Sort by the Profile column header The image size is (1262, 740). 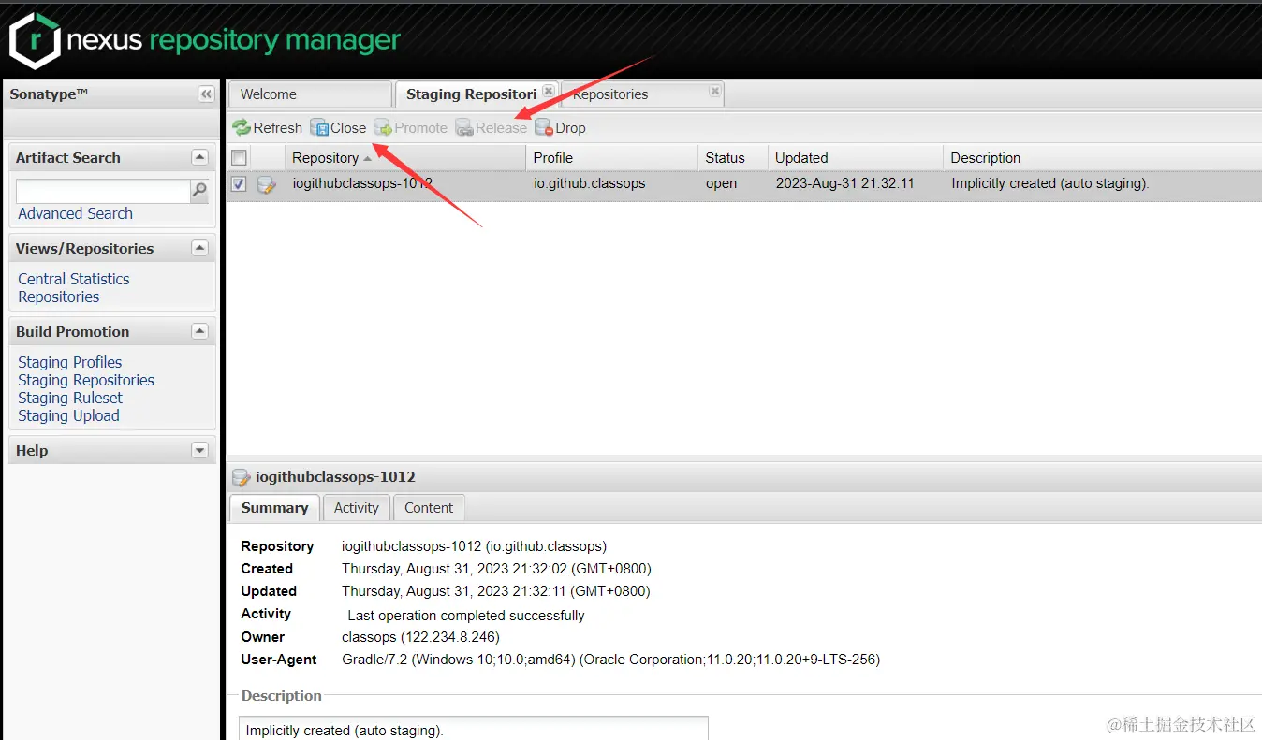(612, 157)
